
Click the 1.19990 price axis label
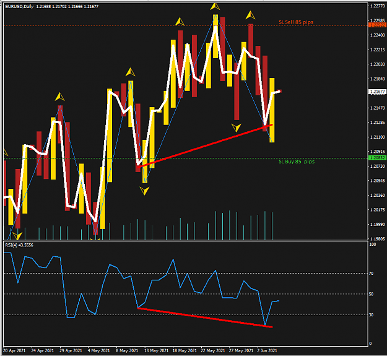(377, 224)
